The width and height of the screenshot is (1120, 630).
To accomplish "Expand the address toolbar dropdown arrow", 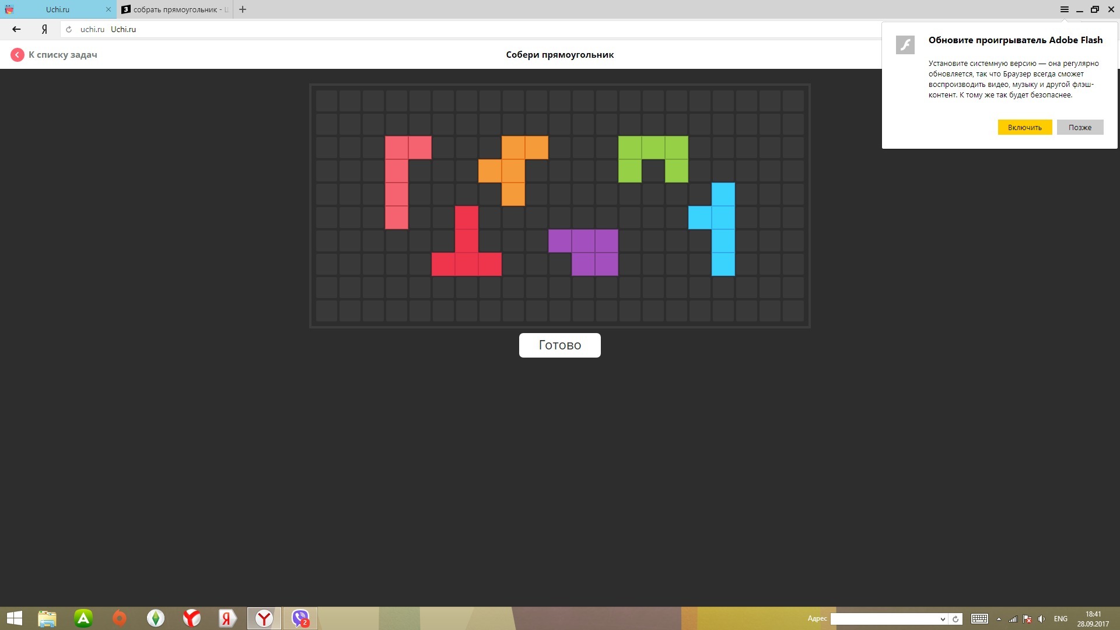I will [x=942, y=619].
